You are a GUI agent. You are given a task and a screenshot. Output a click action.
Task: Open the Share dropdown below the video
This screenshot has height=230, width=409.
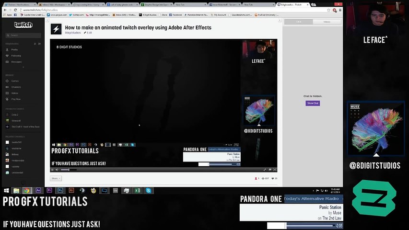[x=56, y=178]
